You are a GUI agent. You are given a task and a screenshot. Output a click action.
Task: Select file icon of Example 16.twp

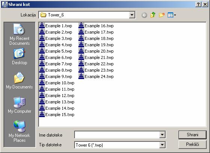pos(81,25)
